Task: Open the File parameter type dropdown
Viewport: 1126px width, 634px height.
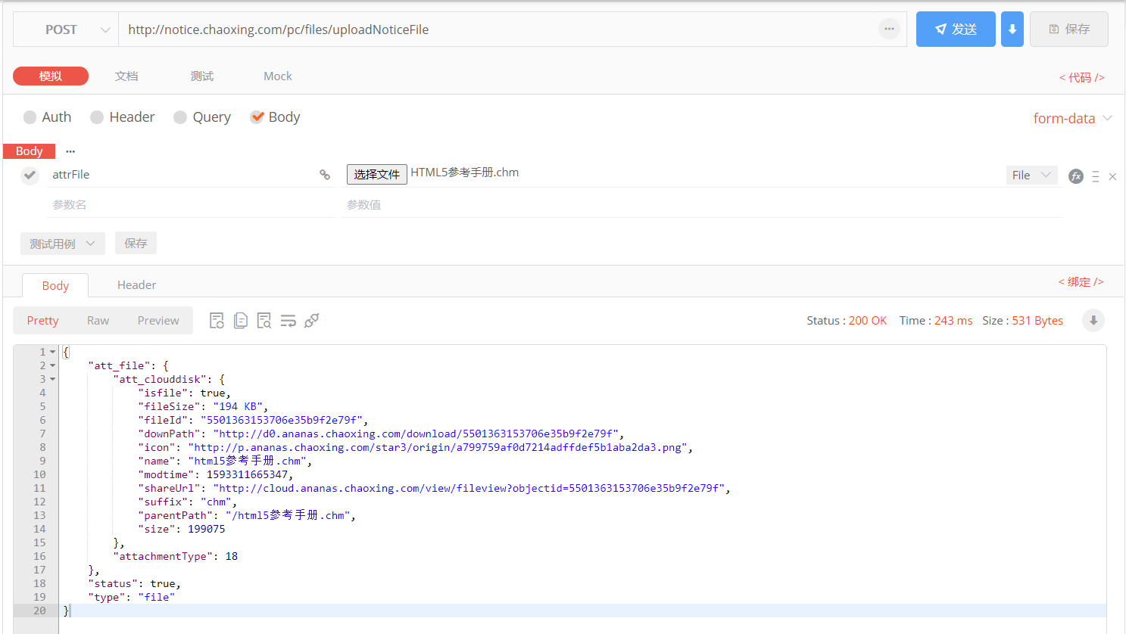Action: pyautogui.click(x=1031, y=176)
